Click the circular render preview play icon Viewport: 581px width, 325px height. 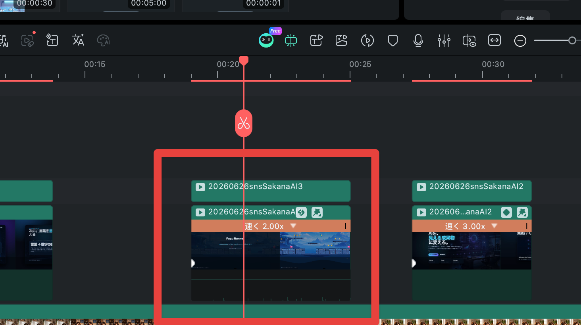367,40
